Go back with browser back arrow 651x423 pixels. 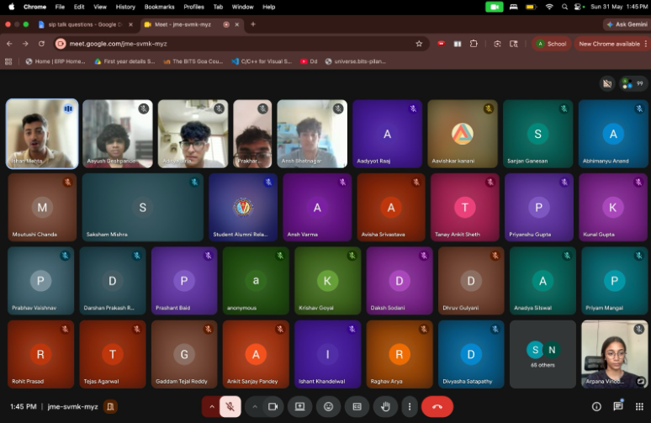pos(9,44)
